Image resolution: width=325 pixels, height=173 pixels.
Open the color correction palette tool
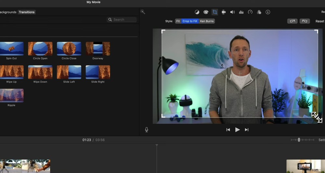206,12
